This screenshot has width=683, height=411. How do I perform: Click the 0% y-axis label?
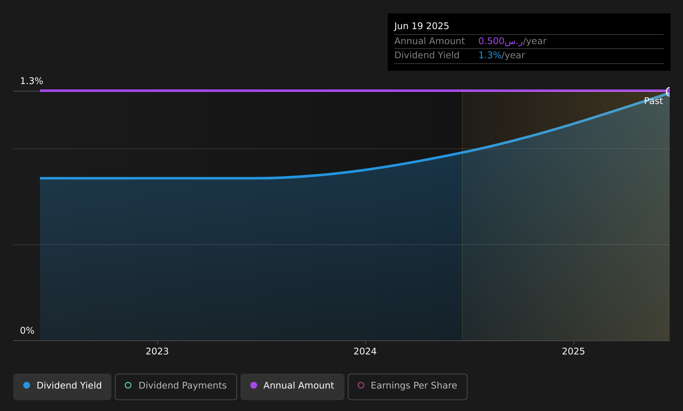point(27,331)
